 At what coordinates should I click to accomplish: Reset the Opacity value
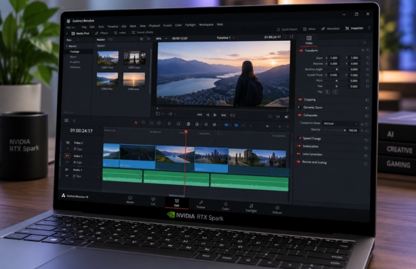click(367, 131)
